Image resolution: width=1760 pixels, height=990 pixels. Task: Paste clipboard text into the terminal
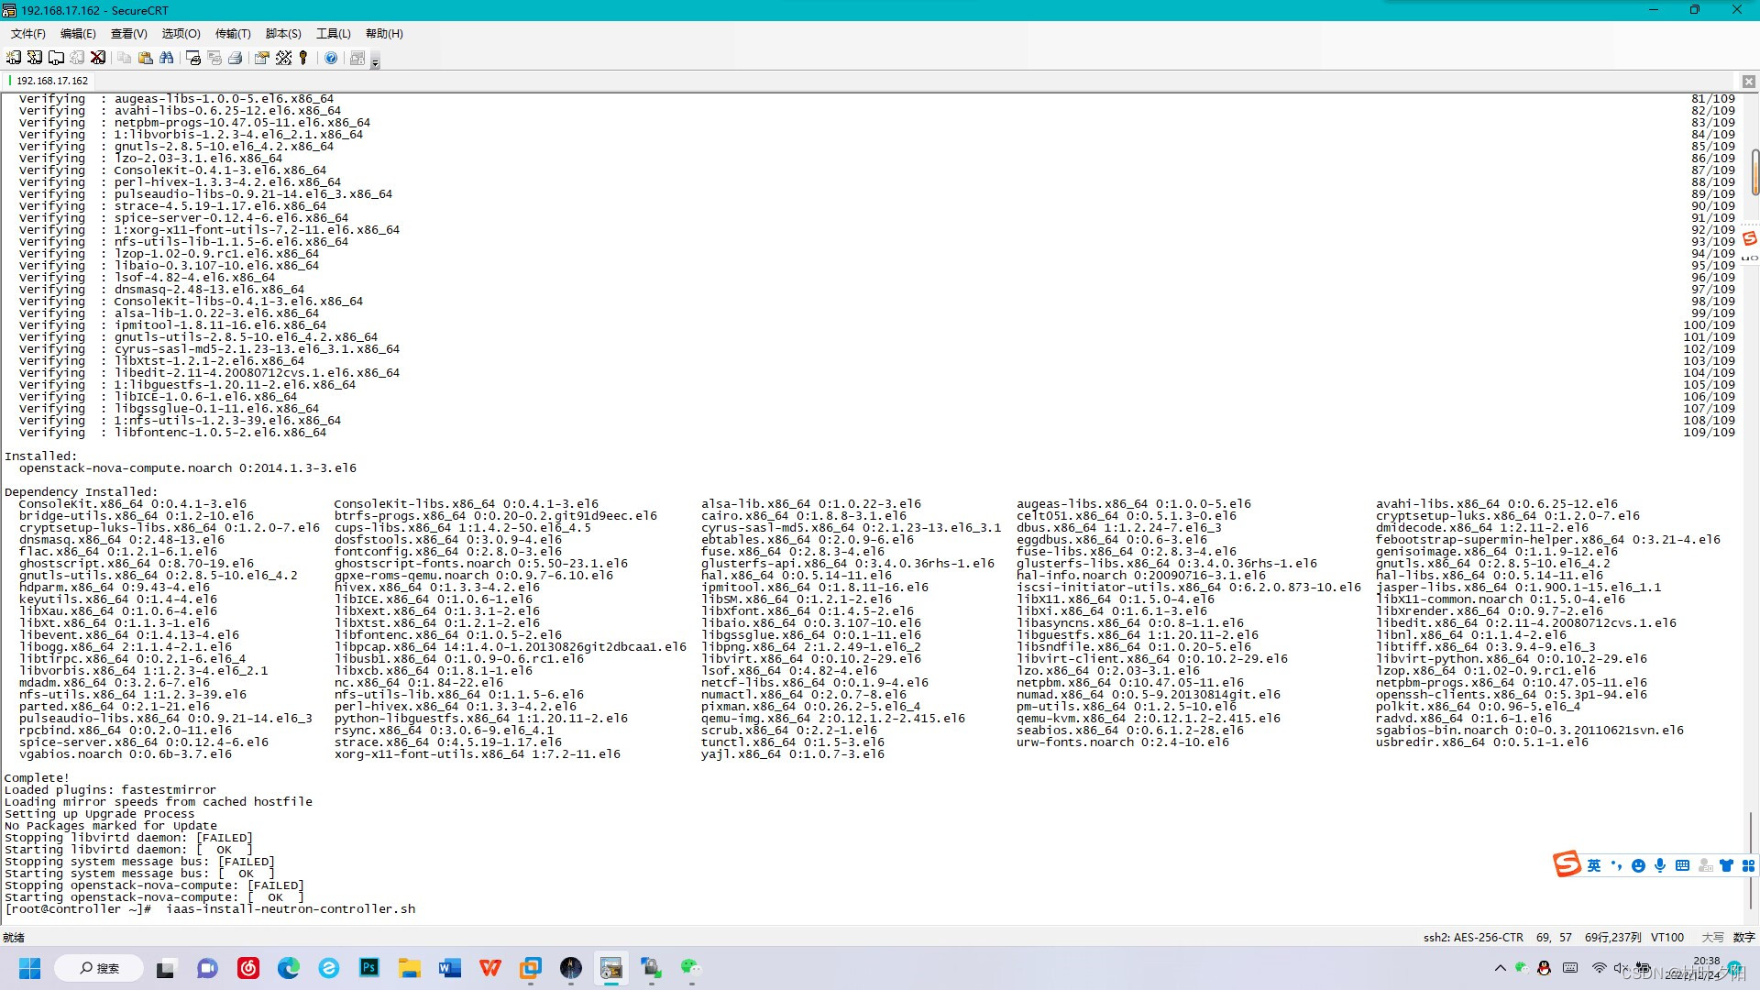(x=147, y=58)
